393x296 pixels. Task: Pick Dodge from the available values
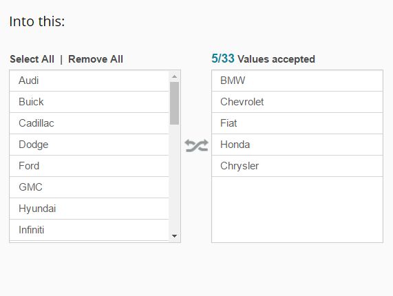(89, 145)
